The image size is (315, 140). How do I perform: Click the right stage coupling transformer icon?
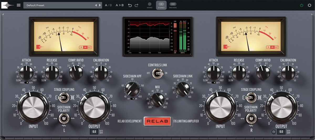click(x=260, y=97)
